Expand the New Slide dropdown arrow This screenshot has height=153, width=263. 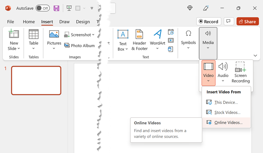[x=19, y=48]
